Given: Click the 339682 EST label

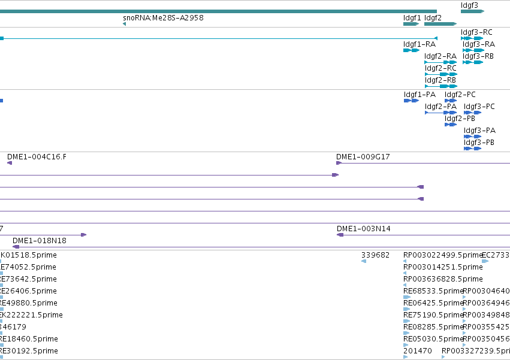Looking at the screenshot, I should coord(375,255).
